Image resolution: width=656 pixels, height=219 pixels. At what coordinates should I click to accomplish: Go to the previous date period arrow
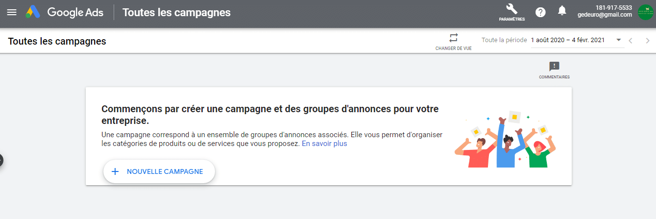[631, 41]
